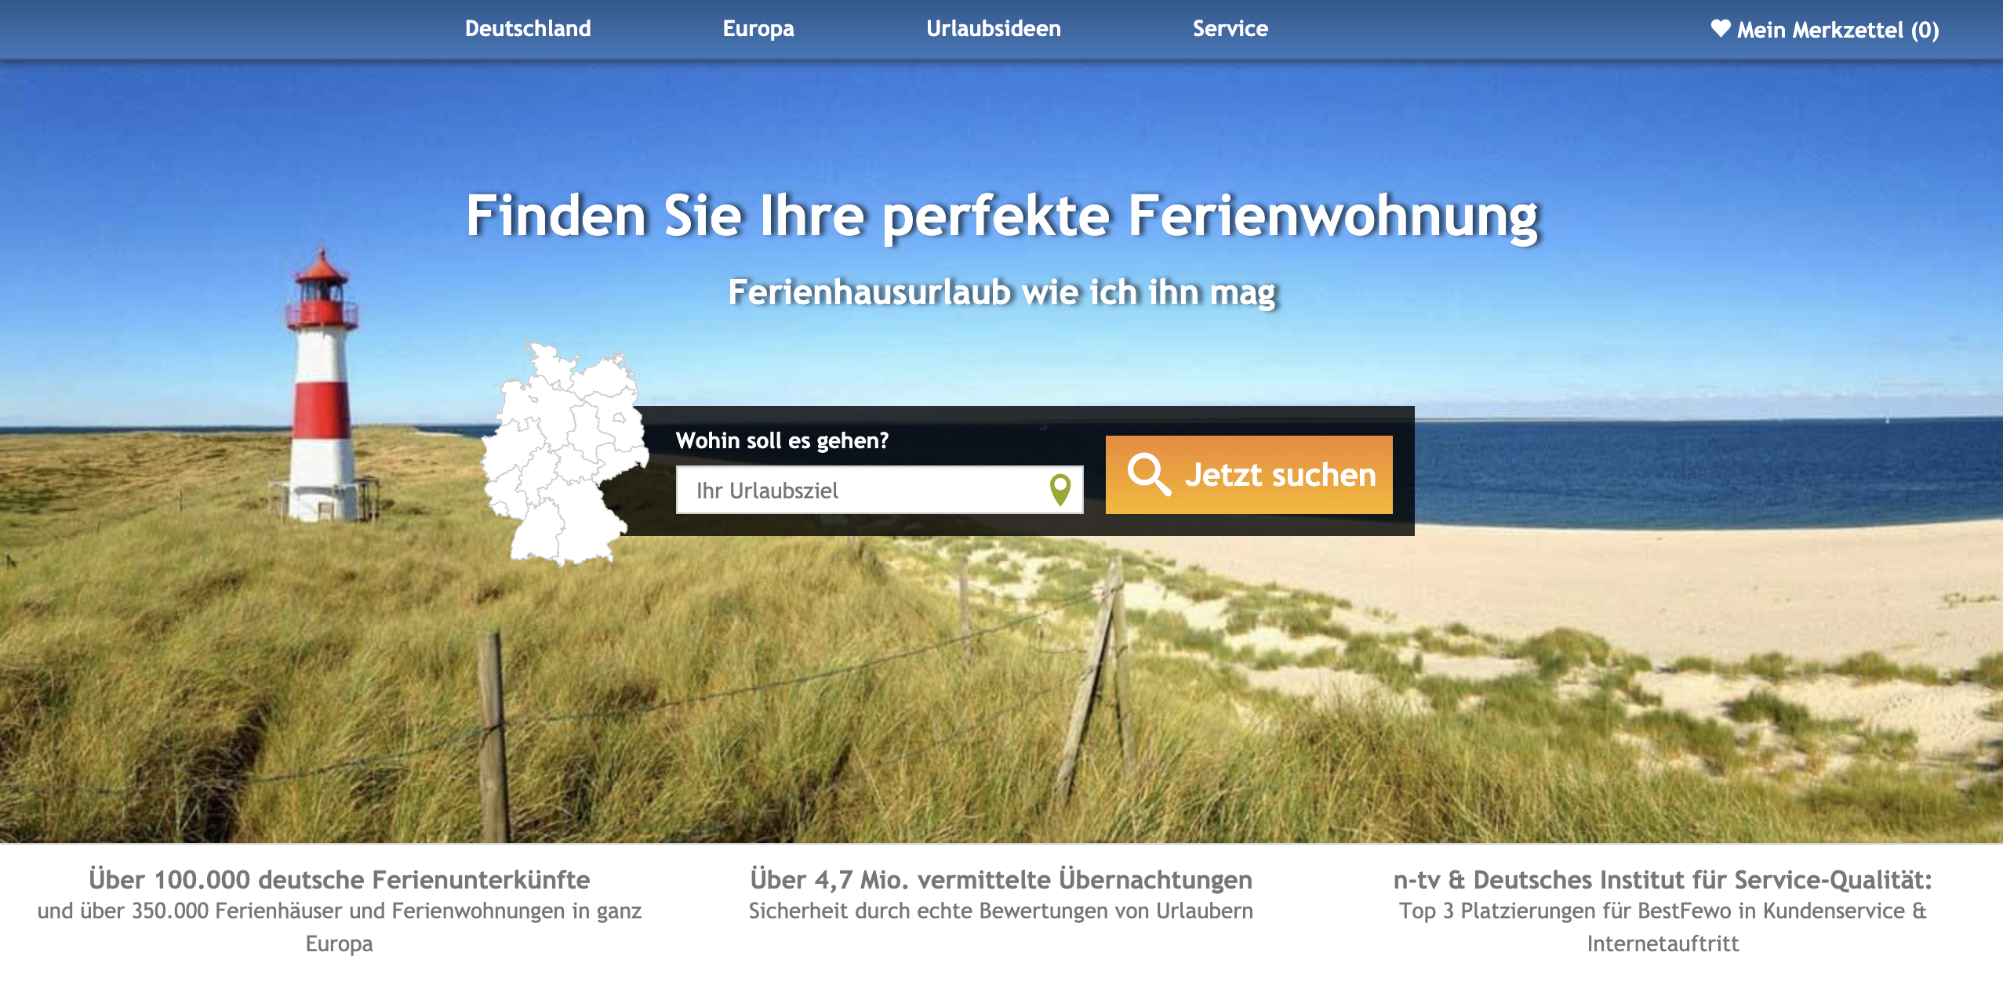Click the Ferienhausurlaub wie ich ihn mag tagline

1001,292
